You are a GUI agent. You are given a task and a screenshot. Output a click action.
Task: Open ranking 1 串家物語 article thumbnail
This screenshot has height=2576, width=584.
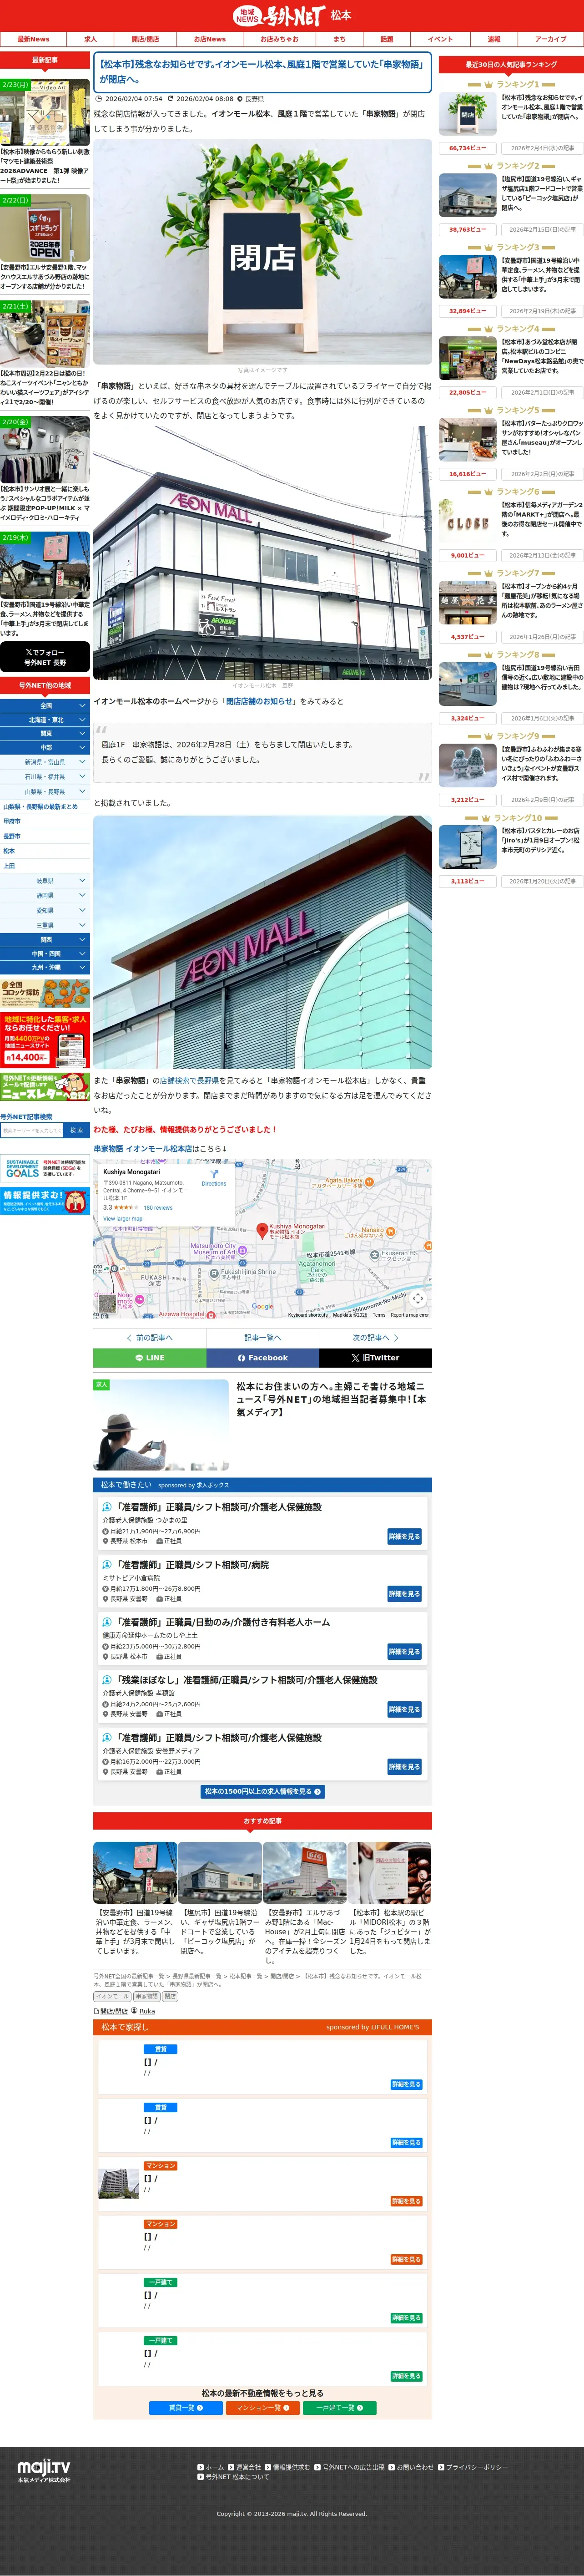tap(467, 114)
